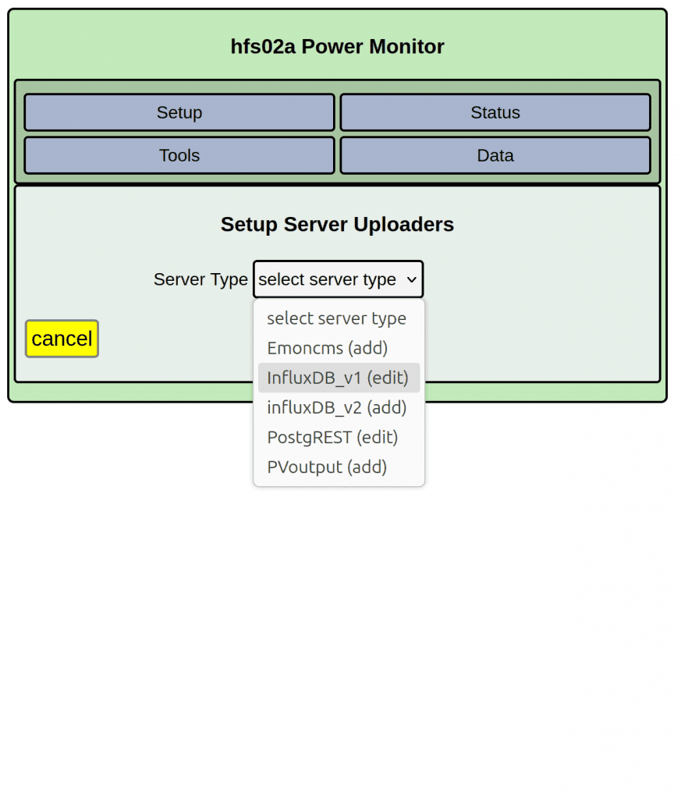Image resolution: width=681 pixels, height=799 pixels.
Task: Click the dropdown chevron arrow on Server Type
Action: pos(412,279)
